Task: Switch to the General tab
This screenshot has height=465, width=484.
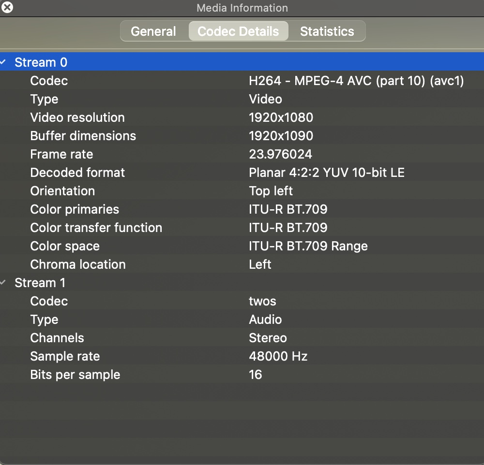Action: coord(153,31)
